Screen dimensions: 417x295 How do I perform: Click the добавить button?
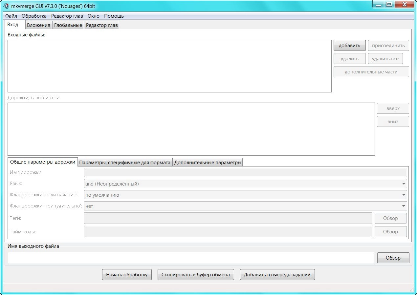click(x=349, y=46)
